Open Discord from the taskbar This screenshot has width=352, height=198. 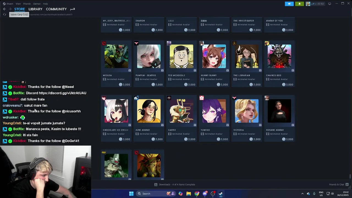pos(205,194)
